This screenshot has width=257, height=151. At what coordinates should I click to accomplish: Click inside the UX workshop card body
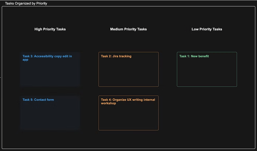[128, 118]
